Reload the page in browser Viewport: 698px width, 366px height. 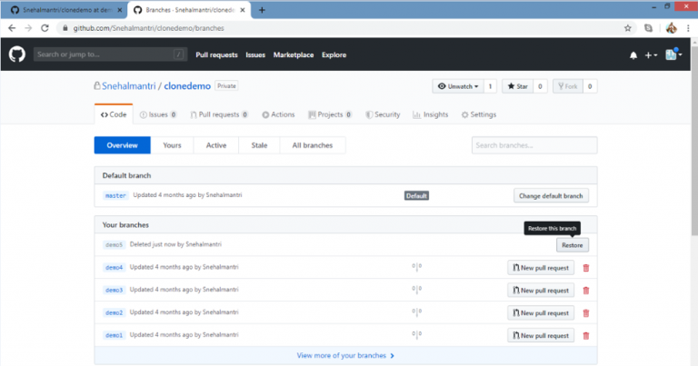tap(46, 28)
